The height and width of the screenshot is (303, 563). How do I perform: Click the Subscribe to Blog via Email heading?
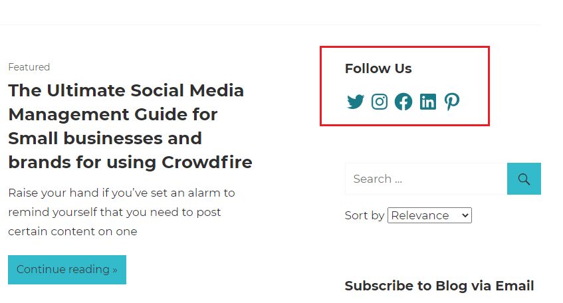coord(439,286)
